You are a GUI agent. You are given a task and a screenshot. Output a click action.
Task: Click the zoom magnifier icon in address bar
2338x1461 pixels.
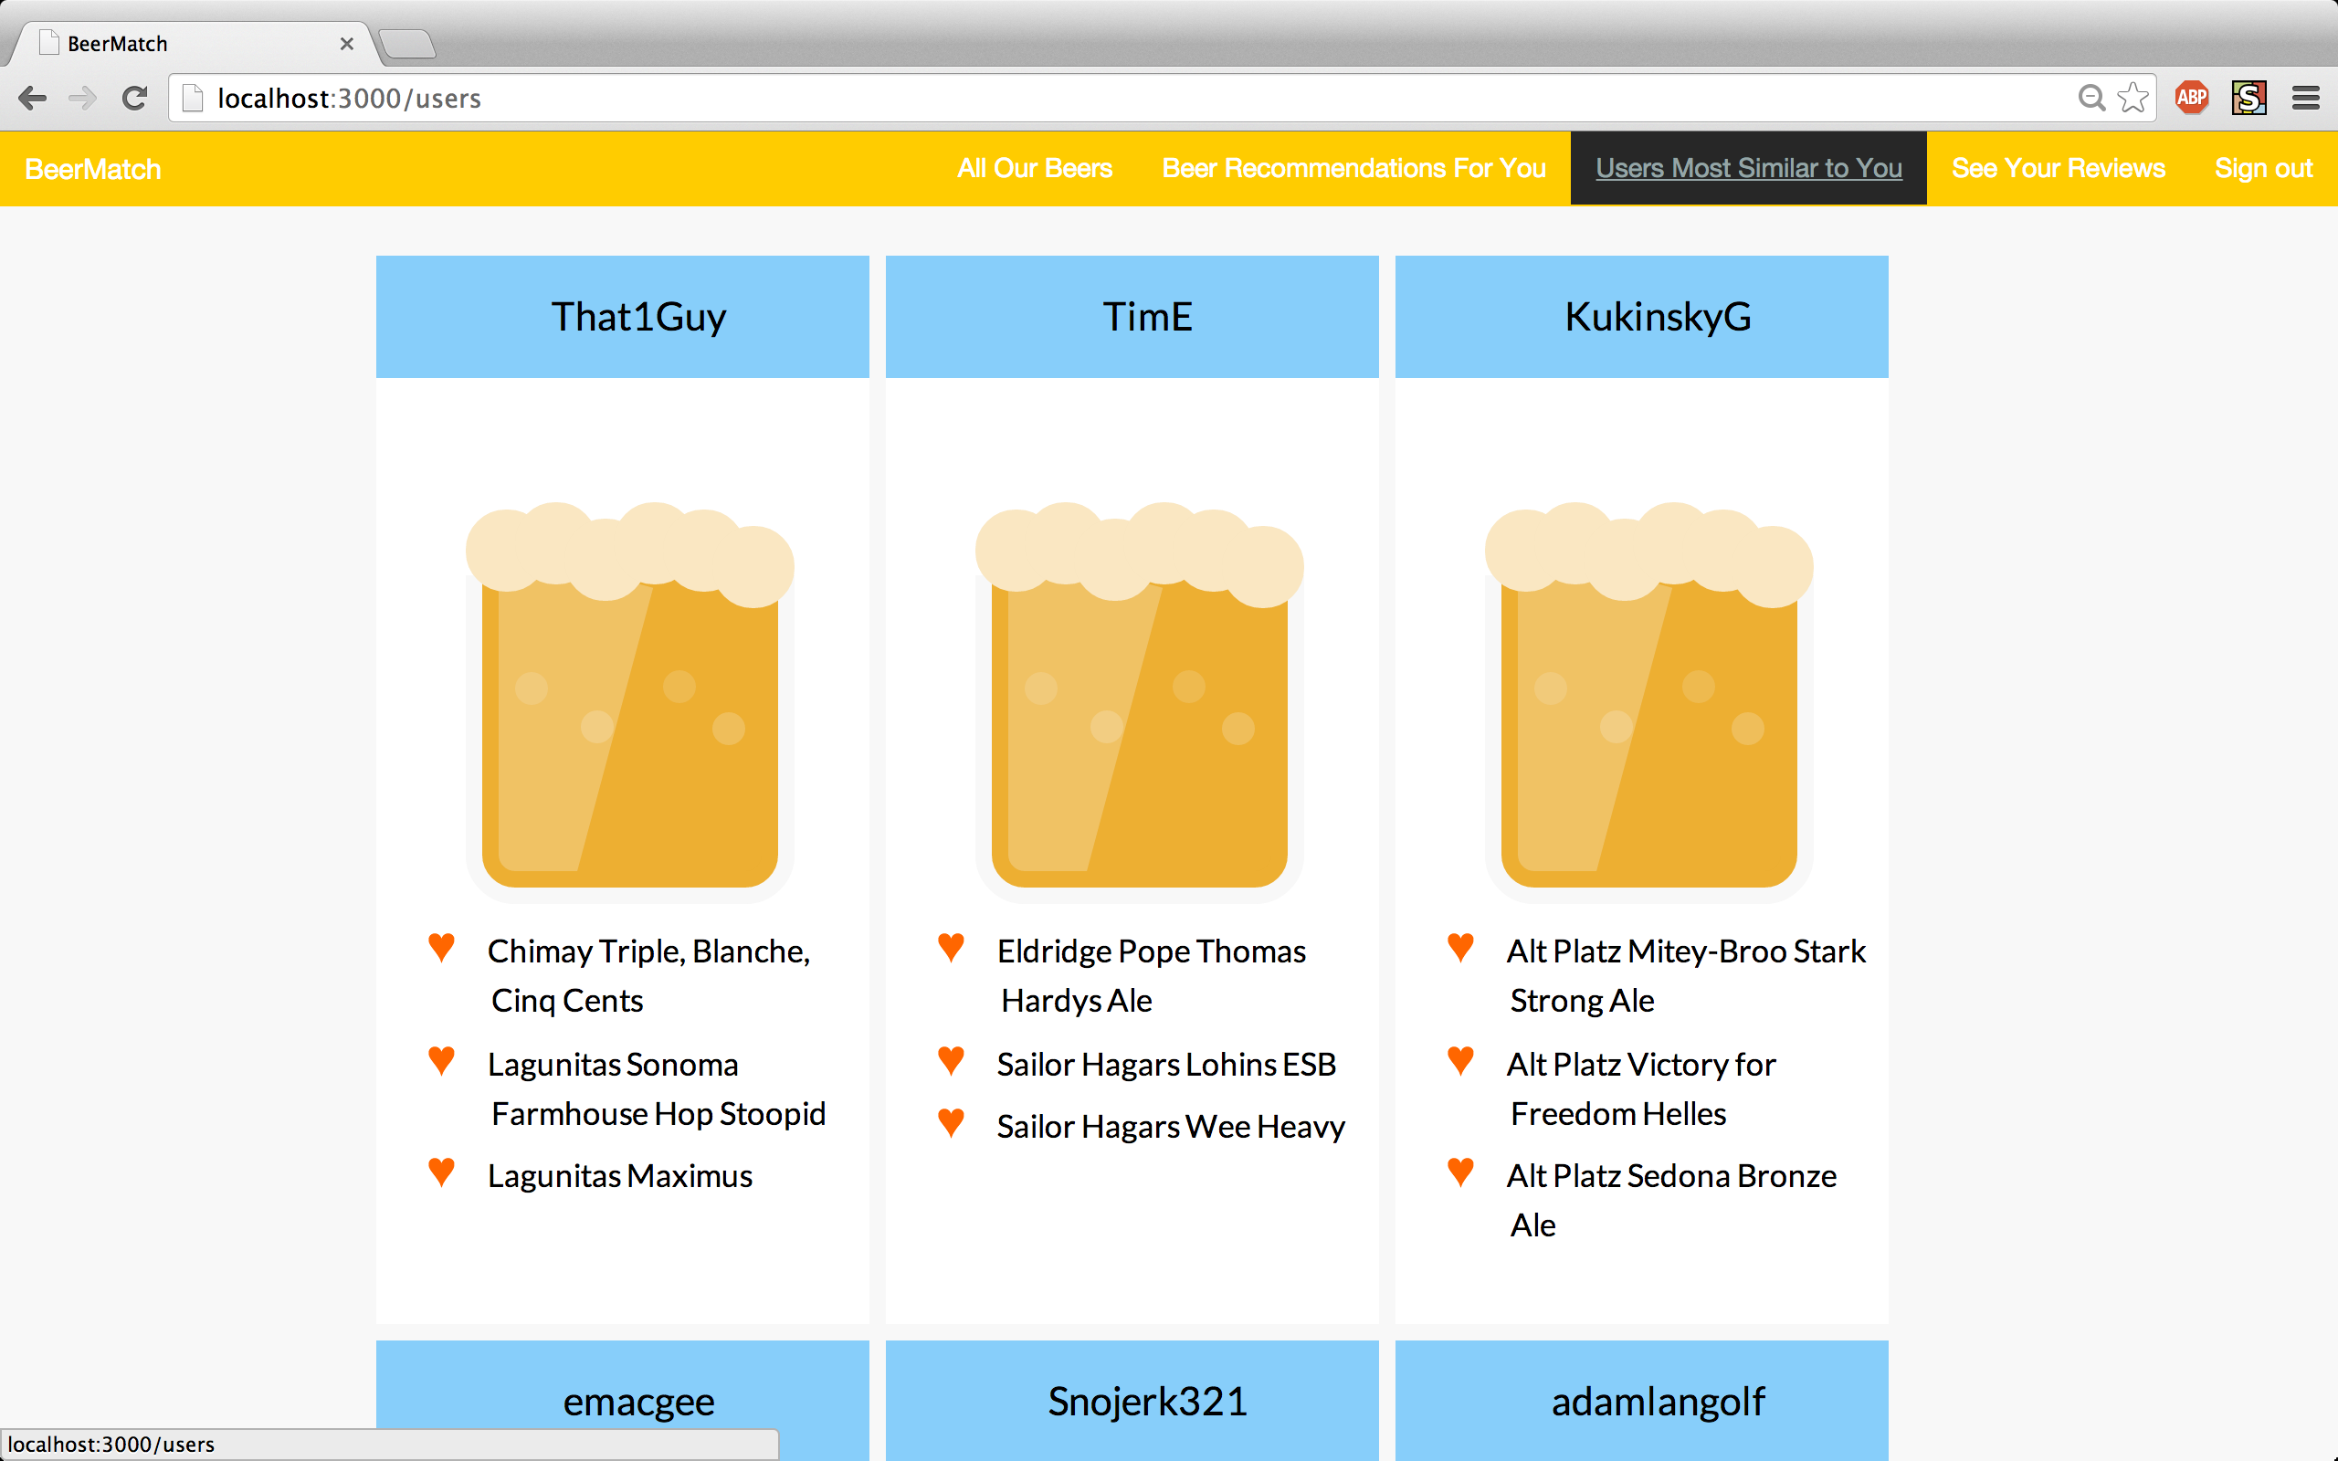(2091, 98)
